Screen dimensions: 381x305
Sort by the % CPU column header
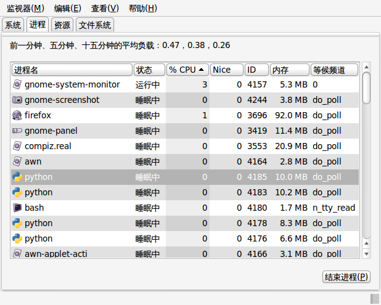[x=187, y=70]
